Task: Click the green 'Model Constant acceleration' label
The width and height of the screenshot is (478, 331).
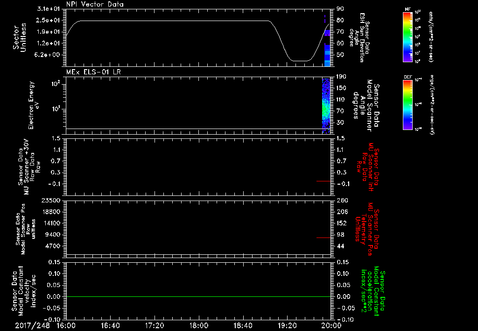Action: click(x=373, y=291)
